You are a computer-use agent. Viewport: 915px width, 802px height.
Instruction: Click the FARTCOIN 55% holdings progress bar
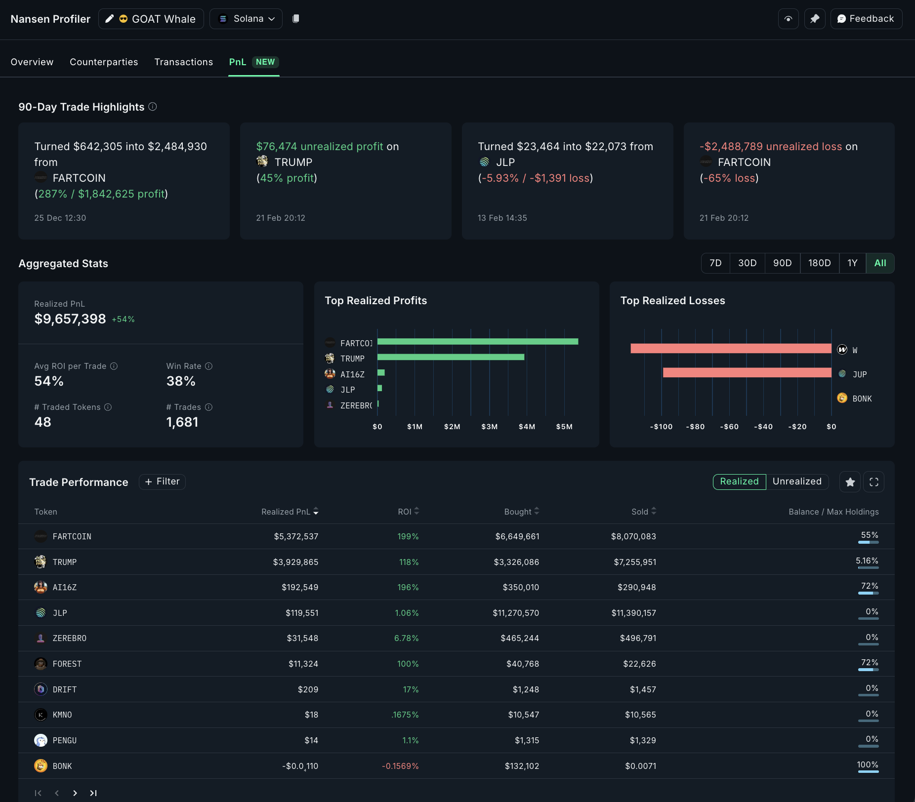pos(870,542)
